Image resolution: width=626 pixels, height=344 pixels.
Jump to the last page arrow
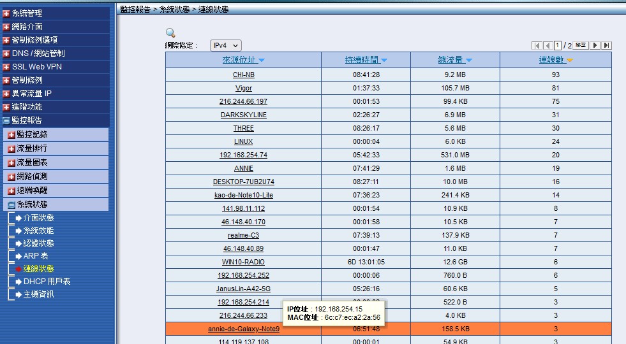click(x=606, y=45)
